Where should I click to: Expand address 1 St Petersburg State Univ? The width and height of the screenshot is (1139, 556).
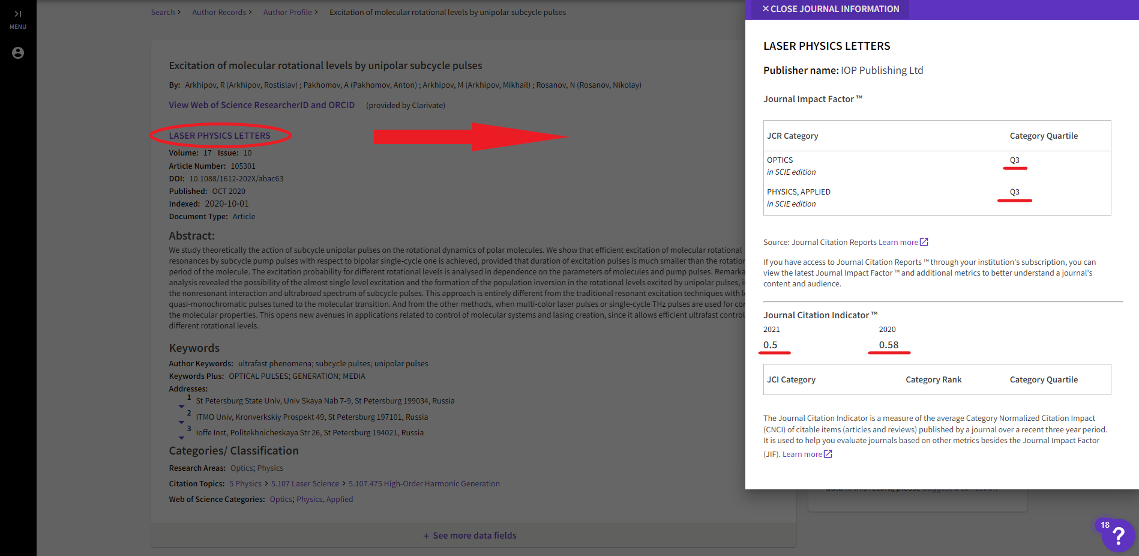click(x=181, y=406)
